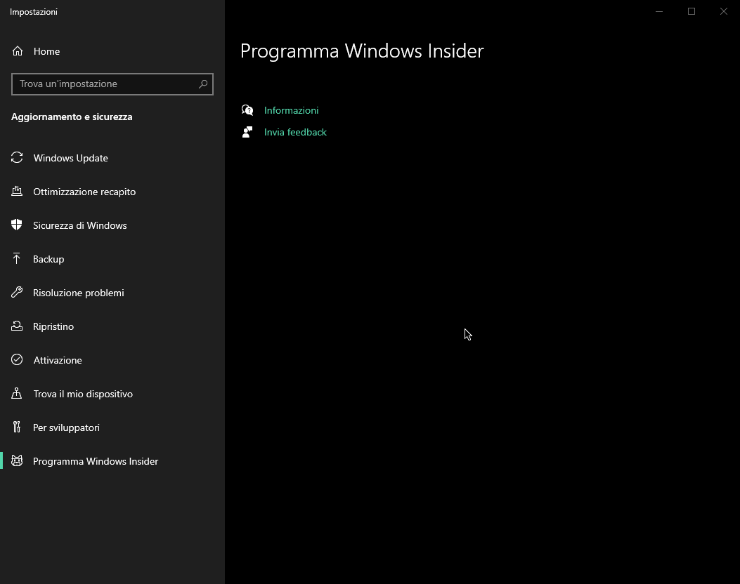This screenshot has width=740, height=584.
Task: Click the Windows Update refresh arrows icon
Action: pyautogui.click(x=17, y=157)
